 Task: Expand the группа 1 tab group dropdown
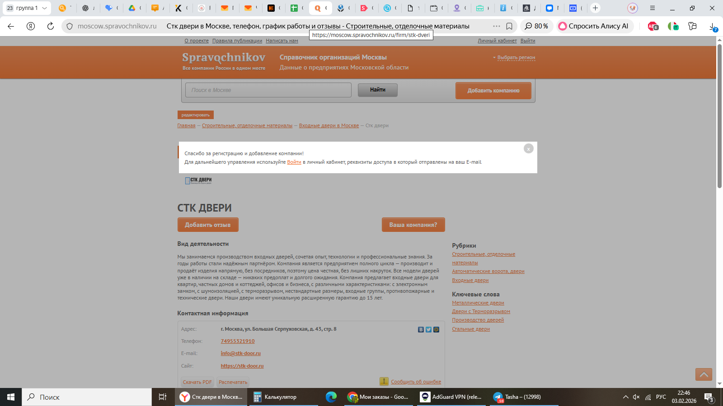click(44, 8)
